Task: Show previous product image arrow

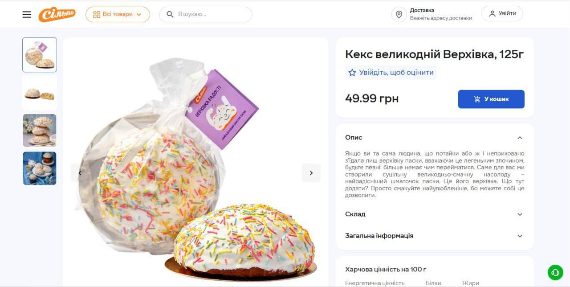Action: pos(80,173)
